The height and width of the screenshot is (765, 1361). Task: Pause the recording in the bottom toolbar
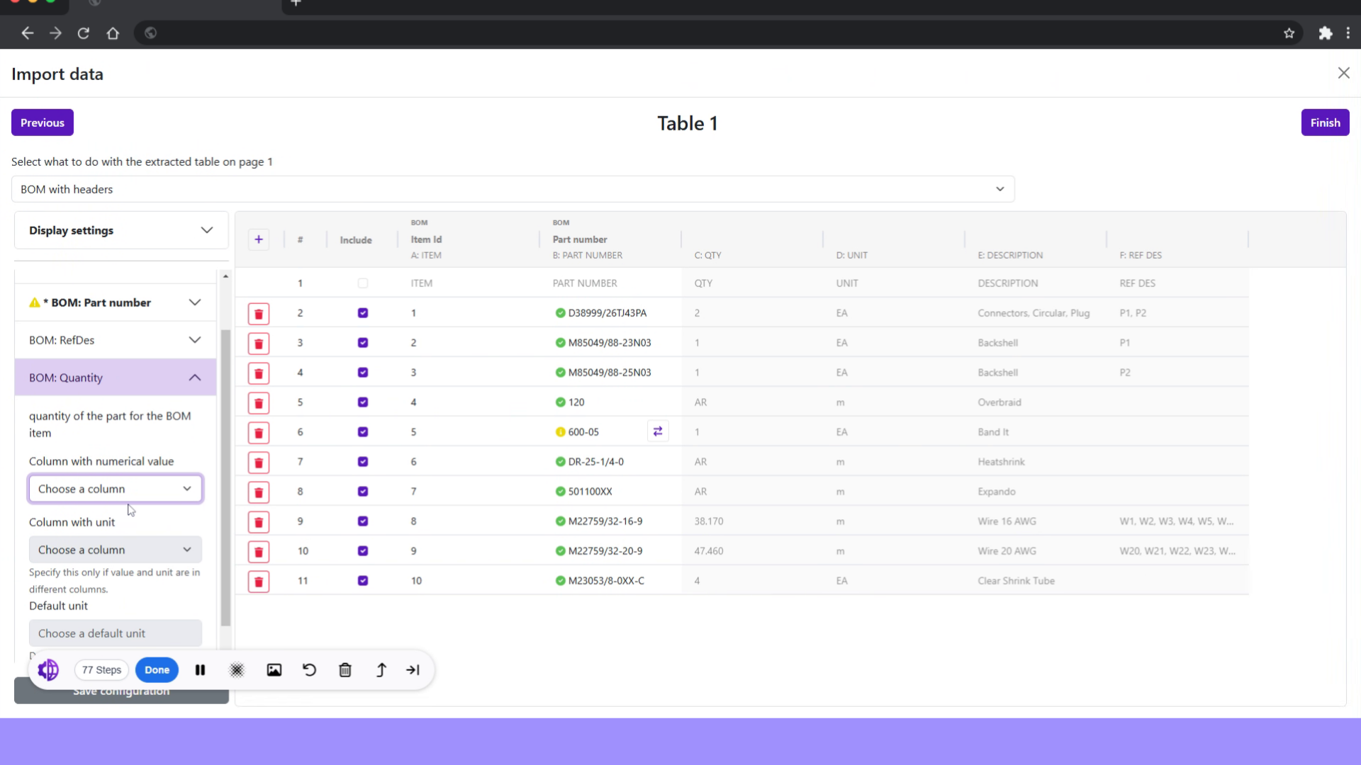(200, 669)
